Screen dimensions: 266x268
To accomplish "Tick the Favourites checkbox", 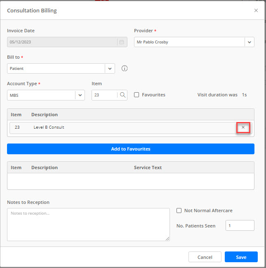I will (137, 95).
